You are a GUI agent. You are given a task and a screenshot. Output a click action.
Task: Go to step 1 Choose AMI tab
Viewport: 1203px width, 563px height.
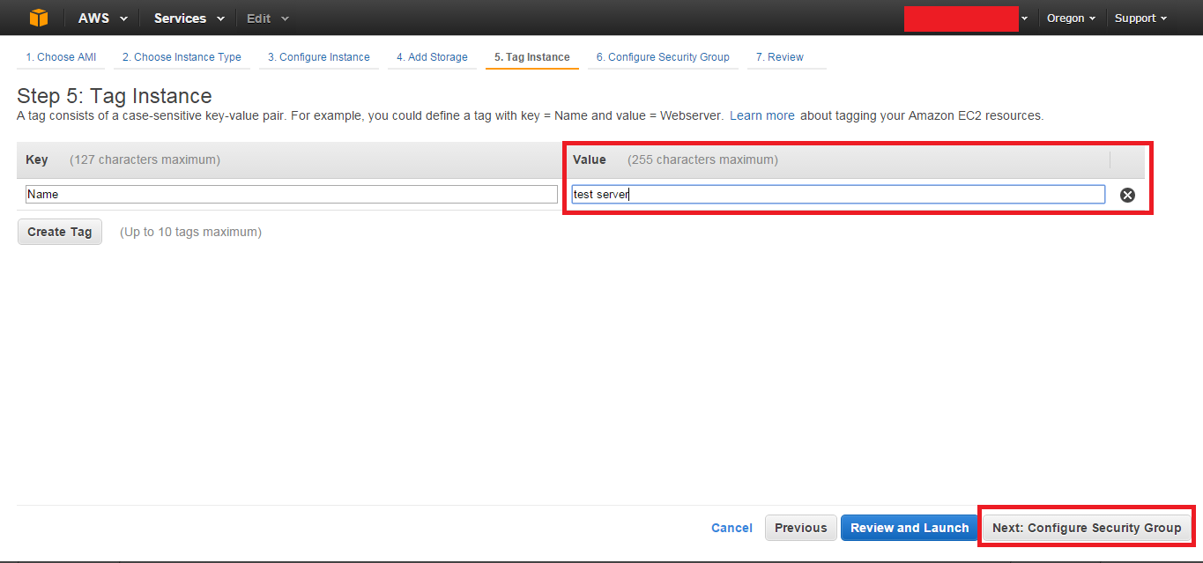tap(61, 57)
